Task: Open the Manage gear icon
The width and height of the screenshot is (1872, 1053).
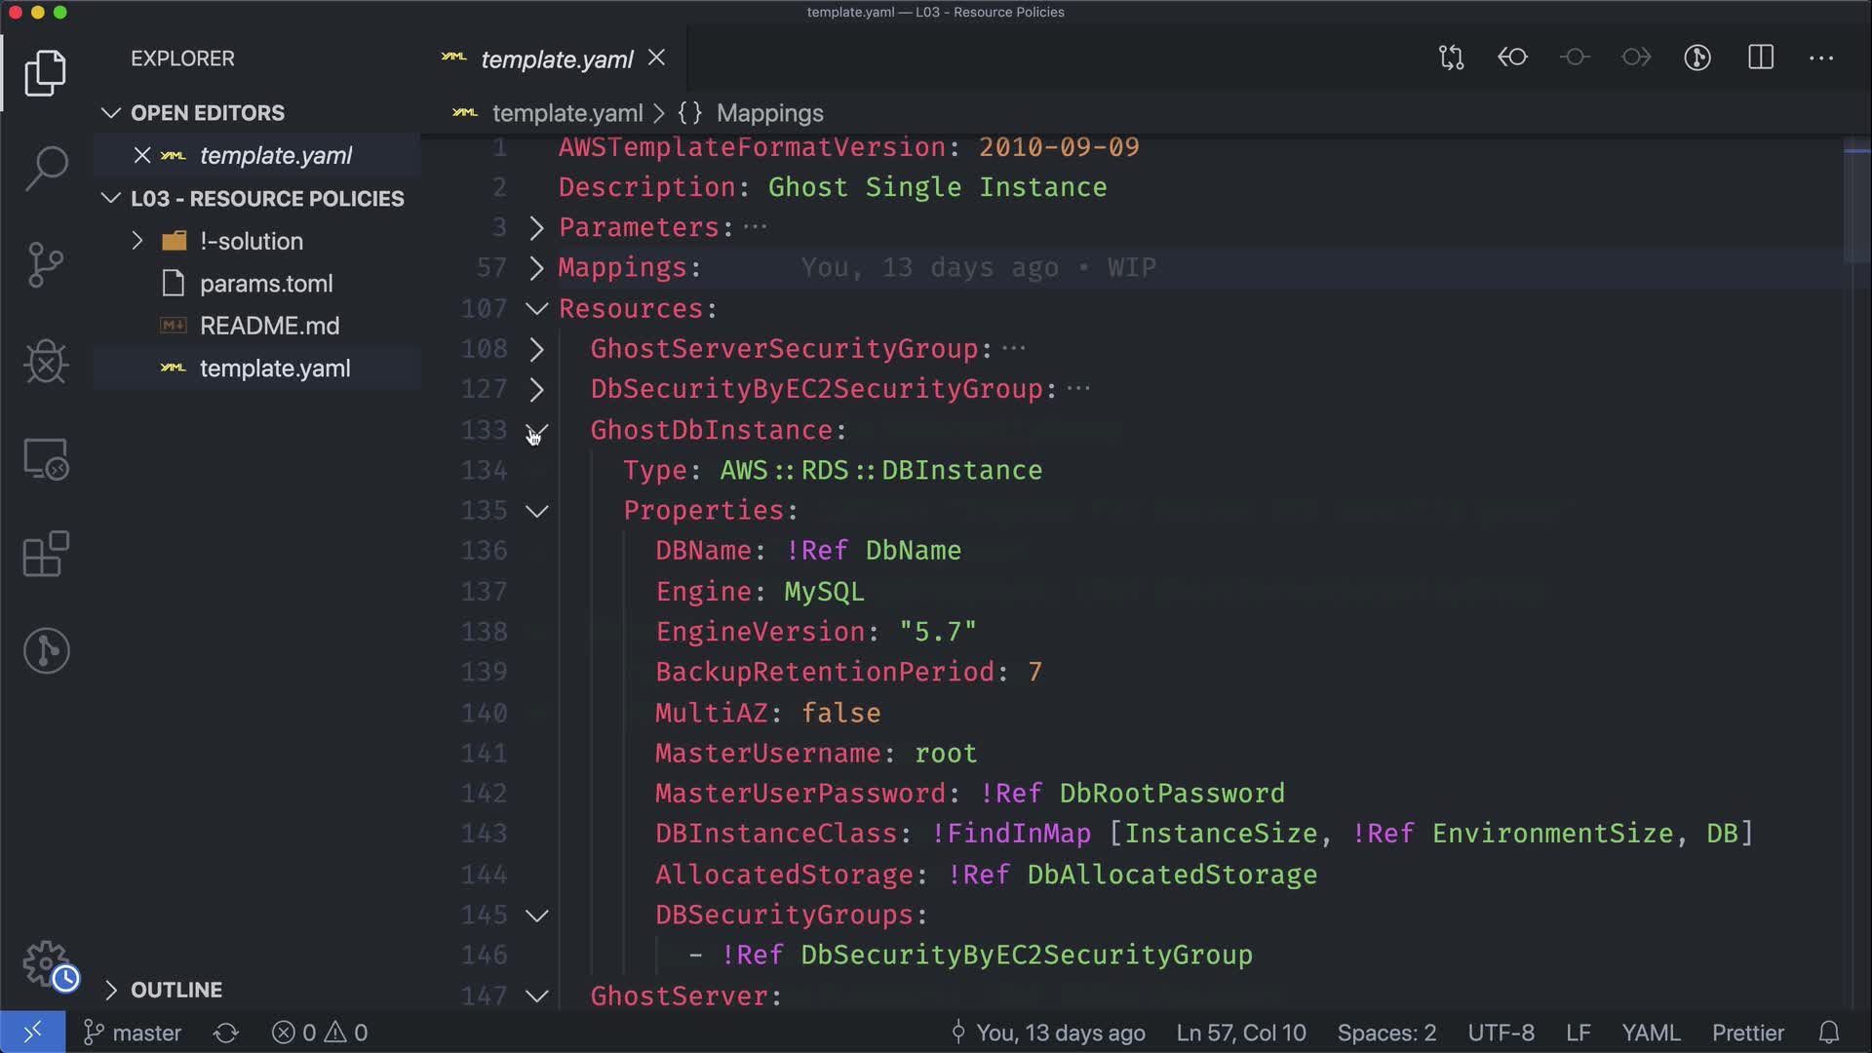Action: point(46,963)
